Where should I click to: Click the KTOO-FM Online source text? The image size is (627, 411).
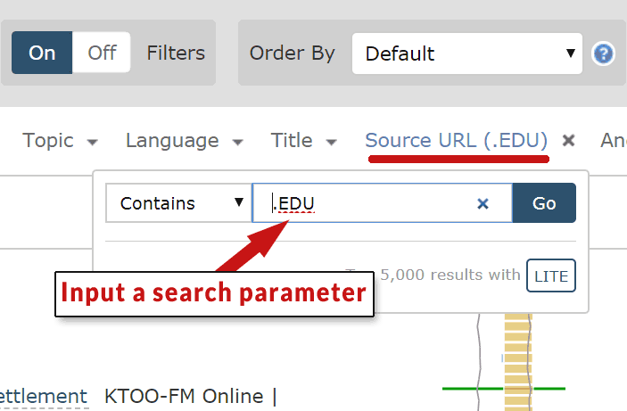click(x=188, y=396)
